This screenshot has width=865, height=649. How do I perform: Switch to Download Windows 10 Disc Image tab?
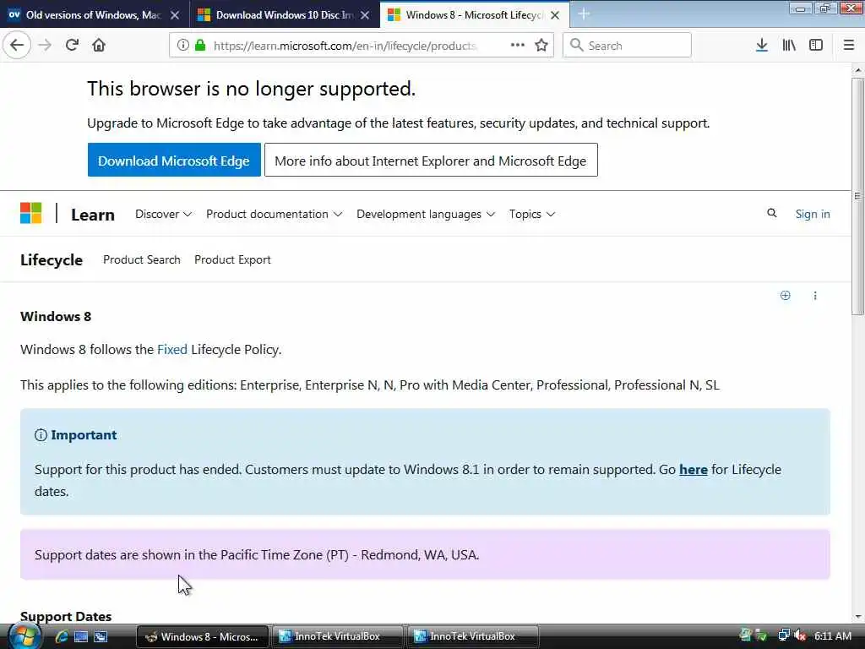(285, 15)
